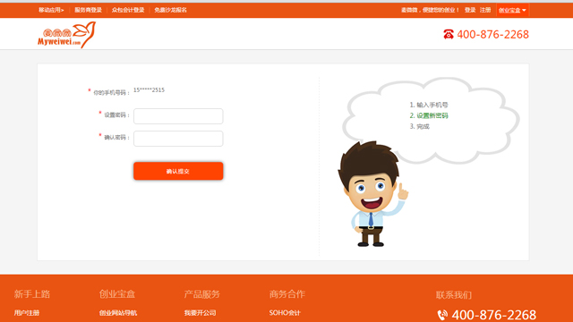Click header phone number 400-876-2268

coord(493,34)
